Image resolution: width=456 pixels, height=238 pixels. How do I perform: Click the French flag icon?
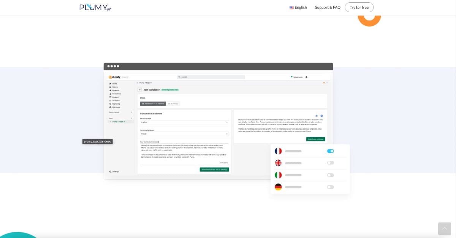coord(278,151)
